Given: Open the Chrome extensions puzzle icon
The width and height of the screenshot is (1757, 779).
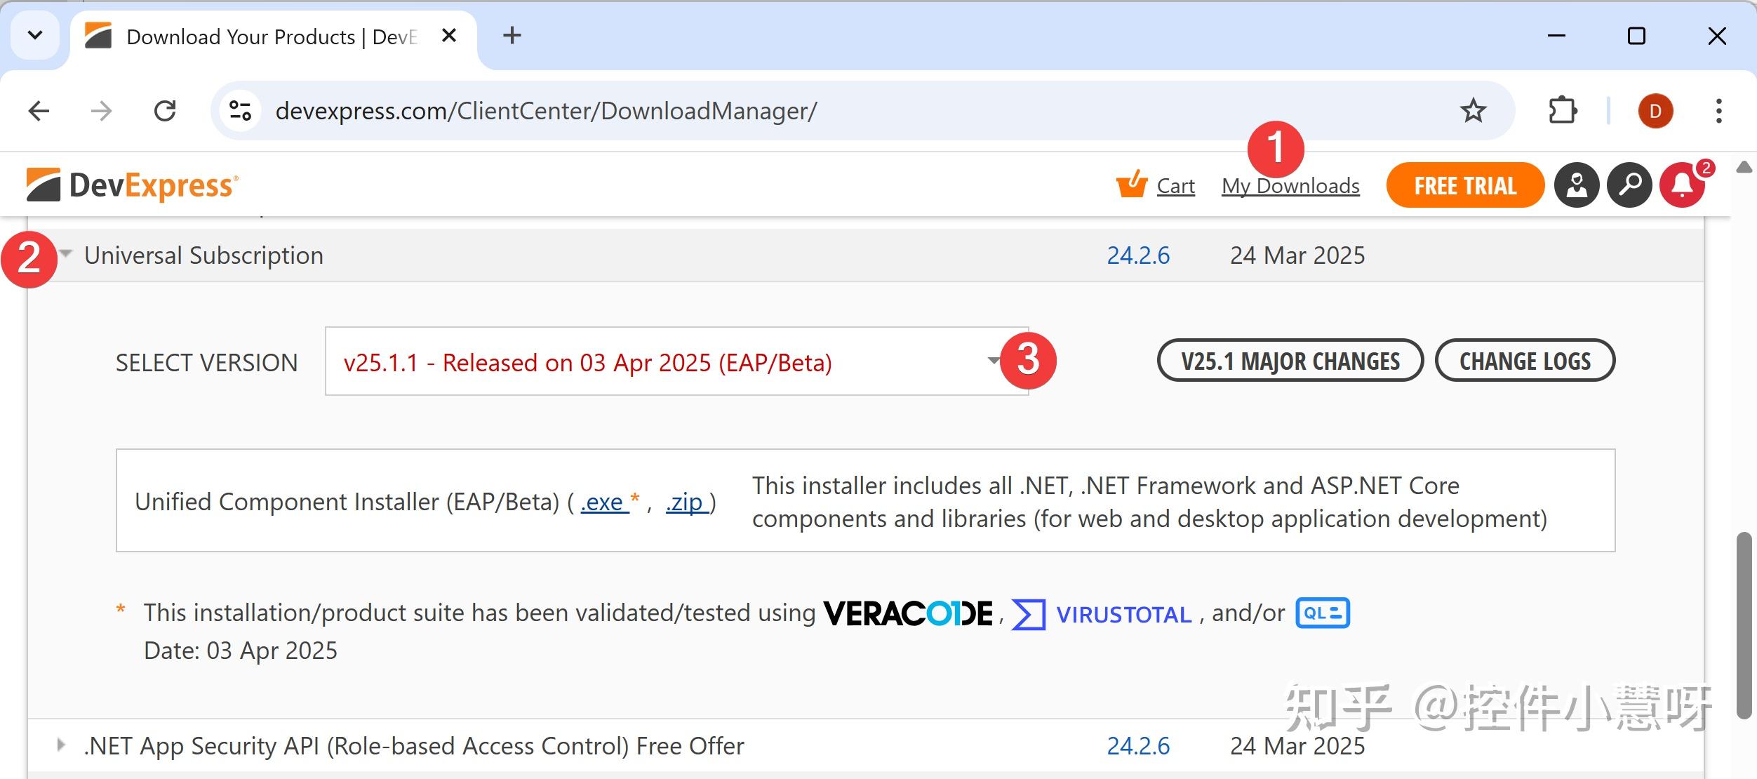Looking at the screenshot, I should (x=1563, y=110).
